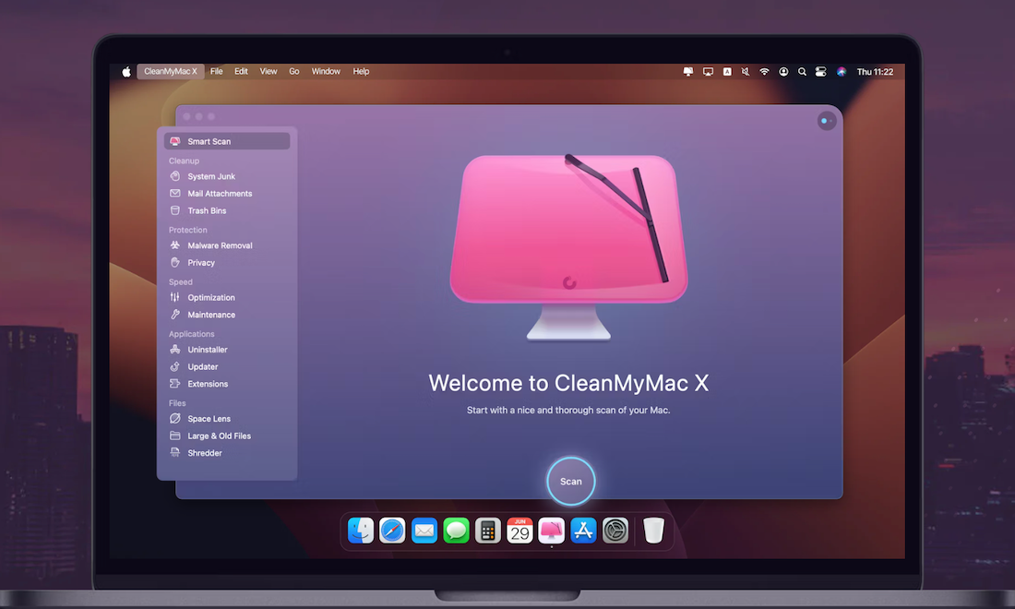Open the Help menu
Screen dimensions: 1015x609
(x=361, y=72)
